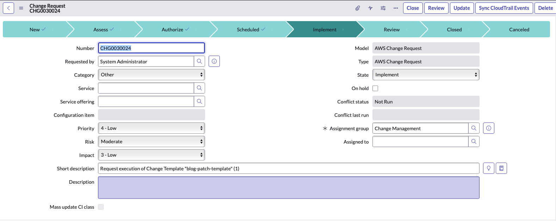
Task: Open Service offering lookup magnifier
Action: [x=199, y=101]
